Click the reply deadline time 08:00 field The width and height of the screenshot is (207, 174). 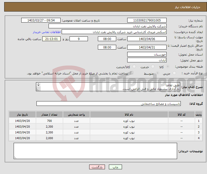[x=107, y=39]
